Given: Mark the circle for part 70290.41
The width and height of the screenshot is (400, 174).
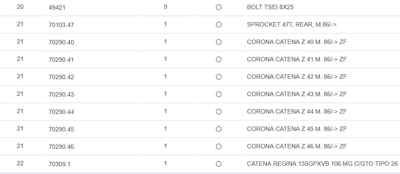Looking at the screenshot, I should point(218,60).
